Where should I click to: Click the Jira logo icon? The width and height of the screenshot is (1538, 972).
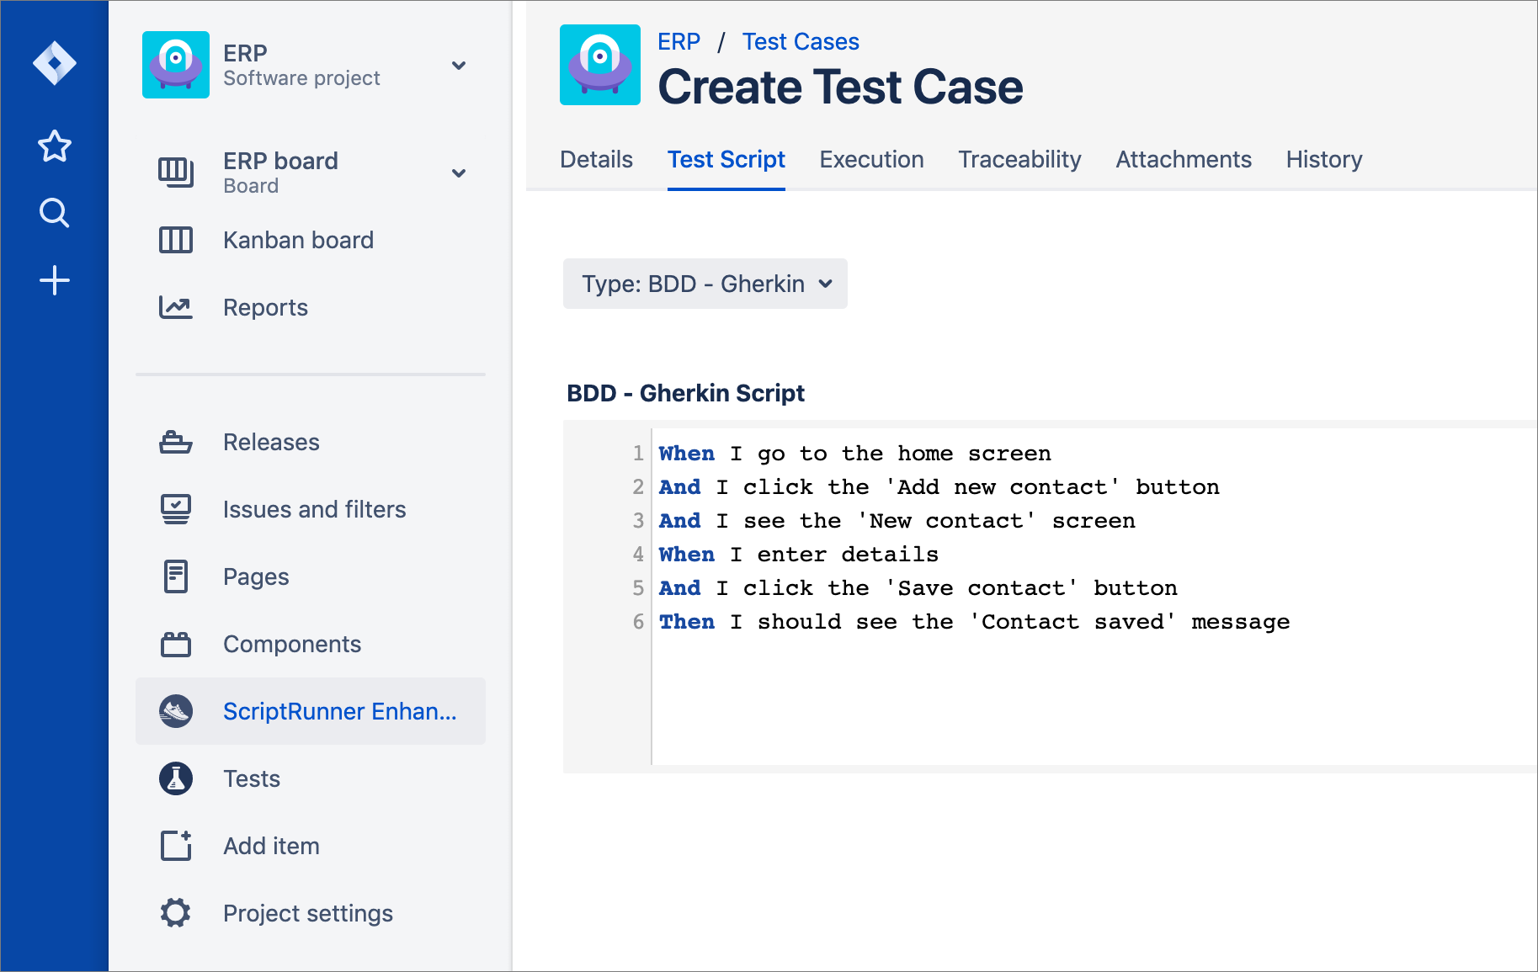[x=55, y=63]
